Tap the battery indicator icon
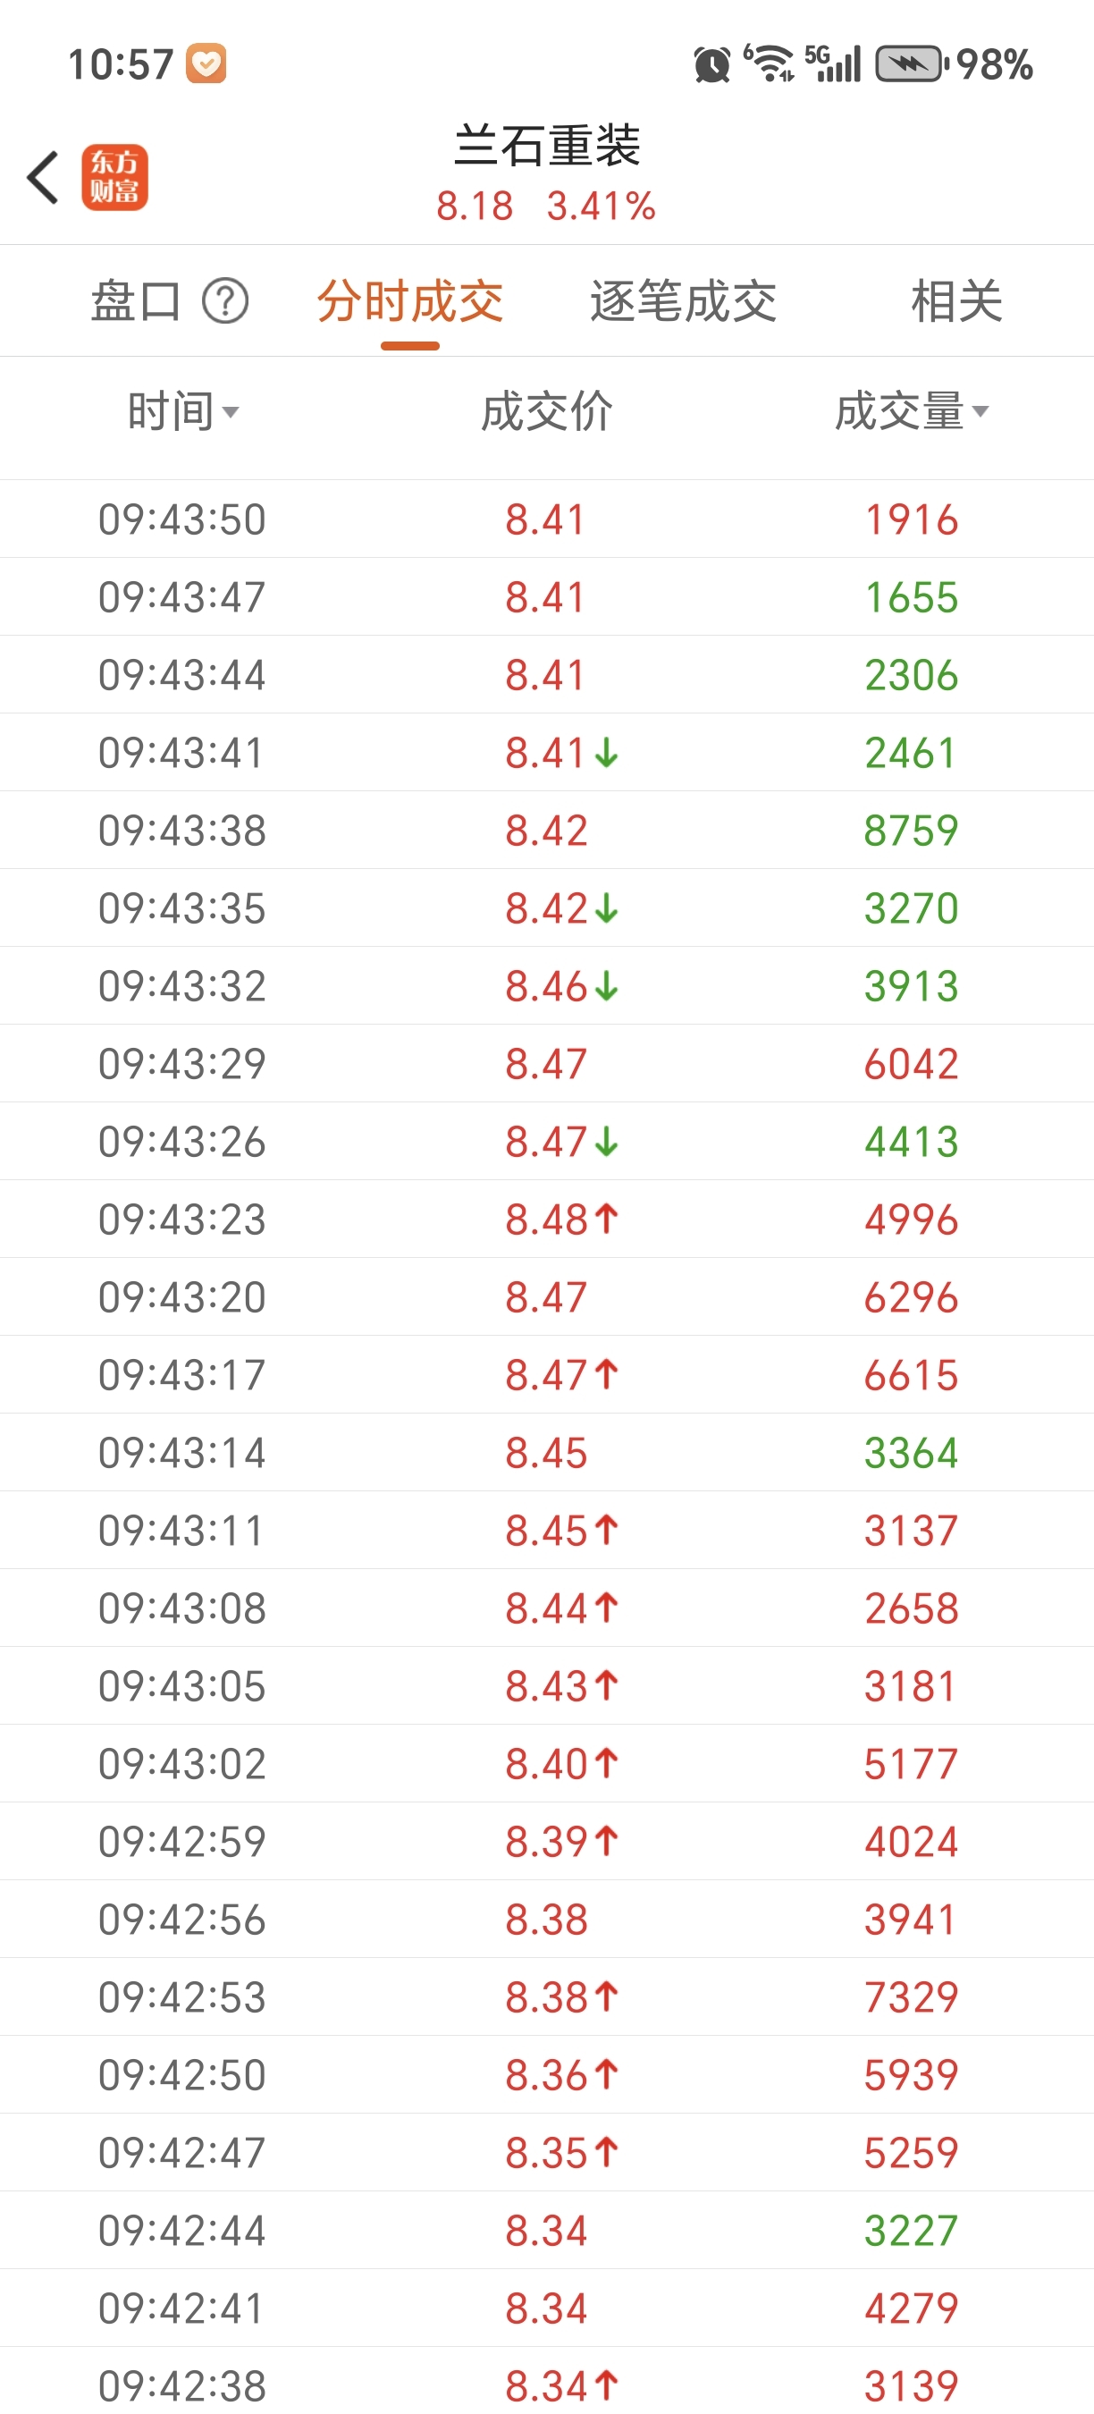This screenshot has height=2414, width=1094. 912,64
